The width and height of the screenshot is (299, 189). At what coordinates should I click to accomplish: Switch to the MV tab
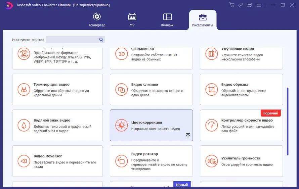tap(132, 19)
